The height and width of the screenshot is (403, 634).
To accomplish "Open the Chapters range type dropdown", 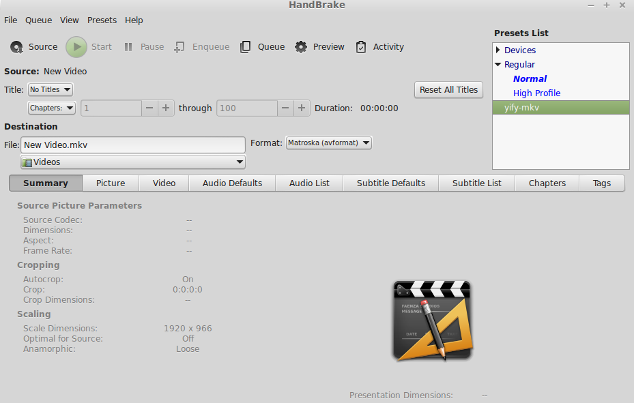I will (x=52, y=108).
